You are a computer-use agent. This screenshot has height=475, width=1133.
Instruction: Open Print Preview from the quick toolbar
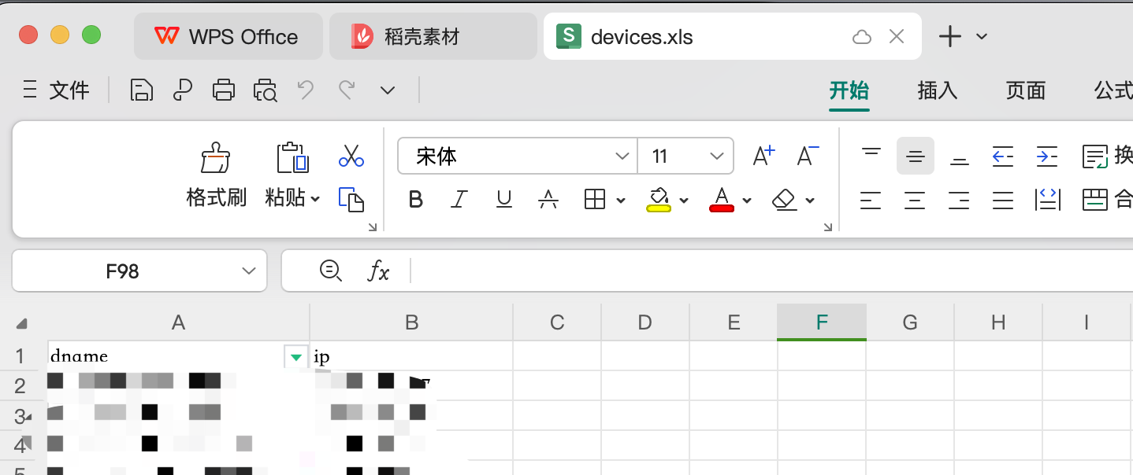coord(266,90)
